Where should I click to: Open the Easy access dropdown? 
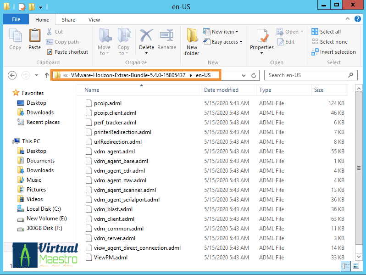[225, 42]
